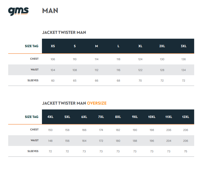The image size is (222, 174).
Task: Click the waist value 172 for 7XL
Action: point(101,141)
